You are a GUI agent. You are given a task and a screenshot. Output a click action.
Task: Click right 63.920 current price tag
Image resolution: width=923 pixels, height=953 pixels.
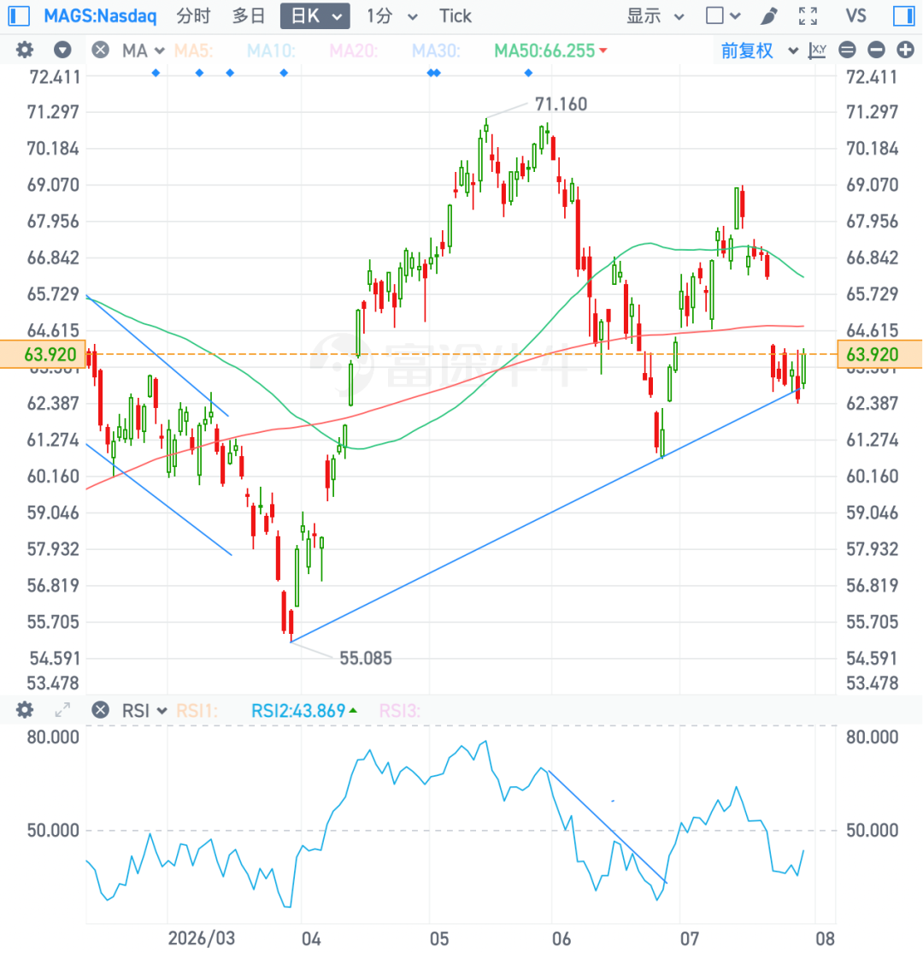click(880, 353)
